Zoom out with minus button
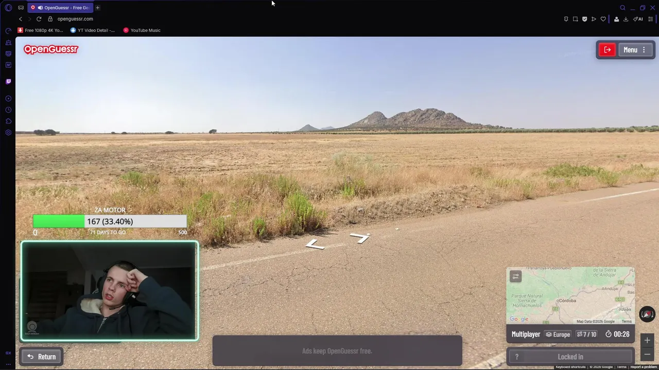Image resolution: width=659 pixels, height=370 pixels. coord(647,354)
